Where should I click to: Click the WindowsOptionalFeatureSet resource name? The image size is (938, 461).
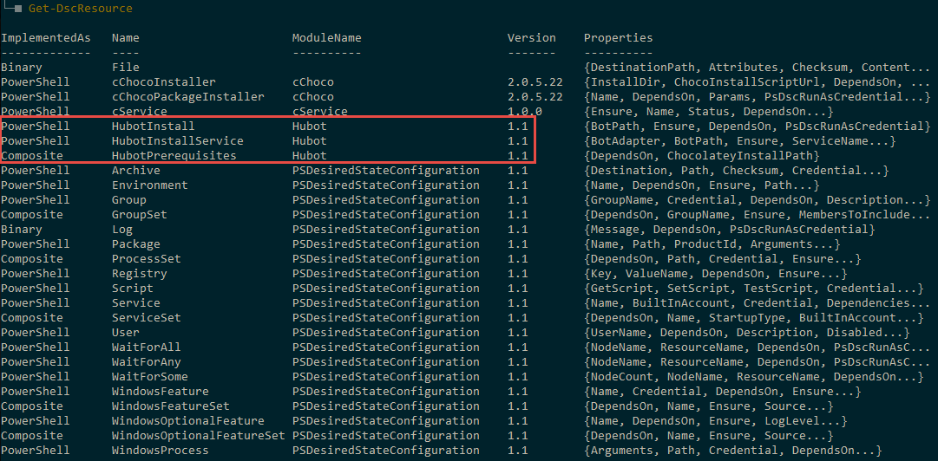pyautogui.click(x=198, y=436)
